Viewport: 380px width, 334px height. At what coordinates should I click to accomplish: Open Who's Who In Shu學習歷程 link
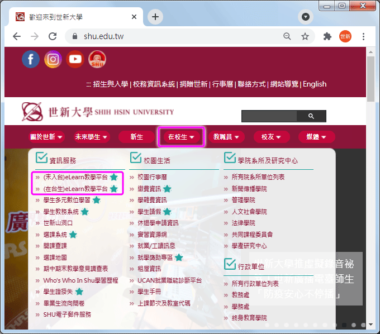[x=80, y=280]
